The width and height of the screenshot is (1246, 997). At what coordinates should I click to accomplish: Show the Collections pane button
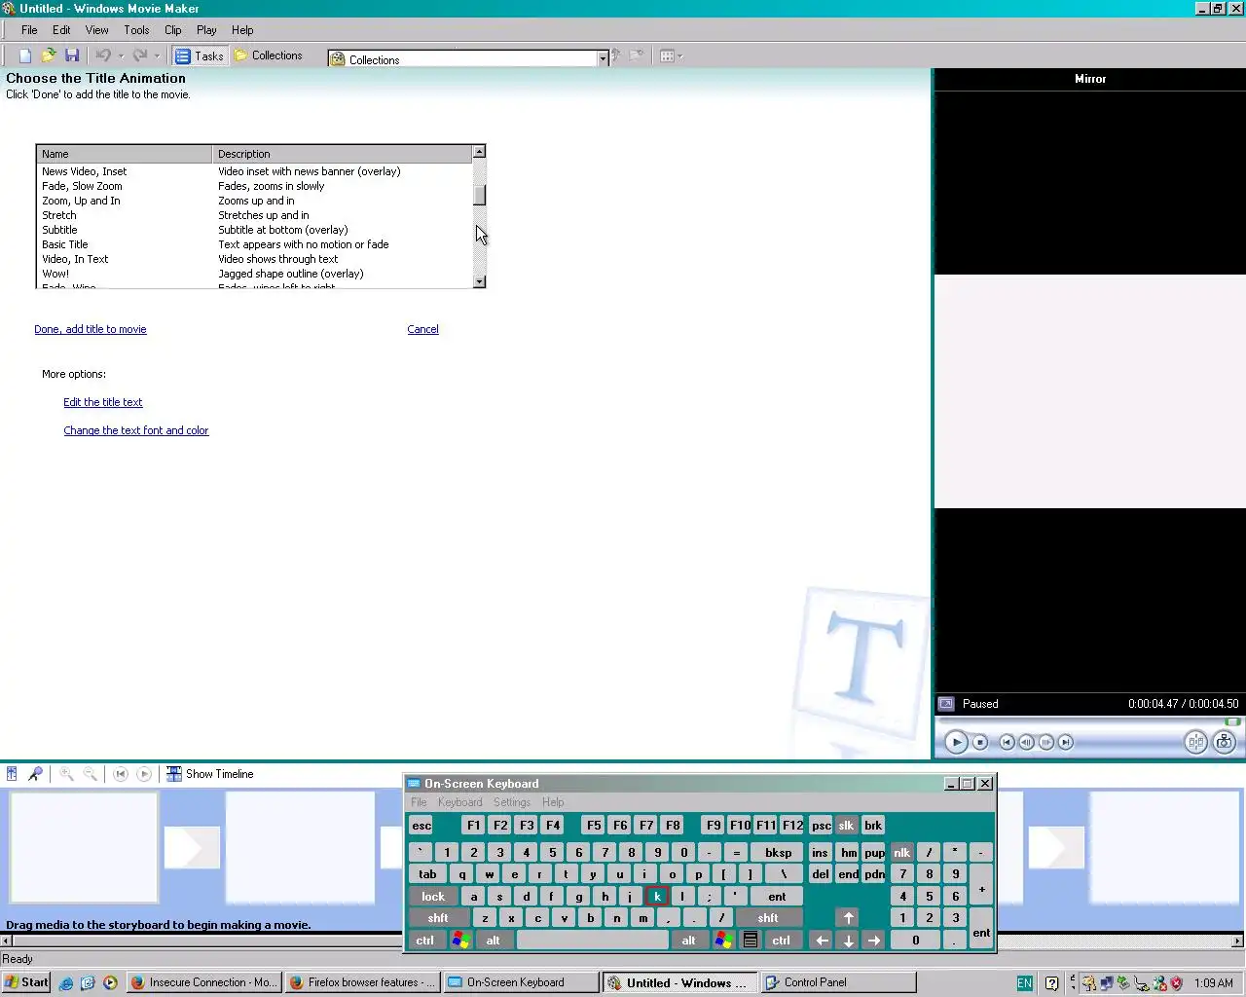click(269, 55)
